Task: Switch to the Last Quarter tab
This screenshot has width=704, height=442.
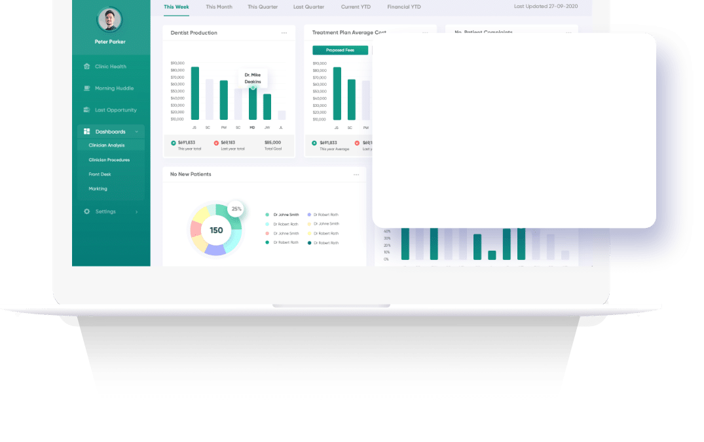Action: point(308,7)
